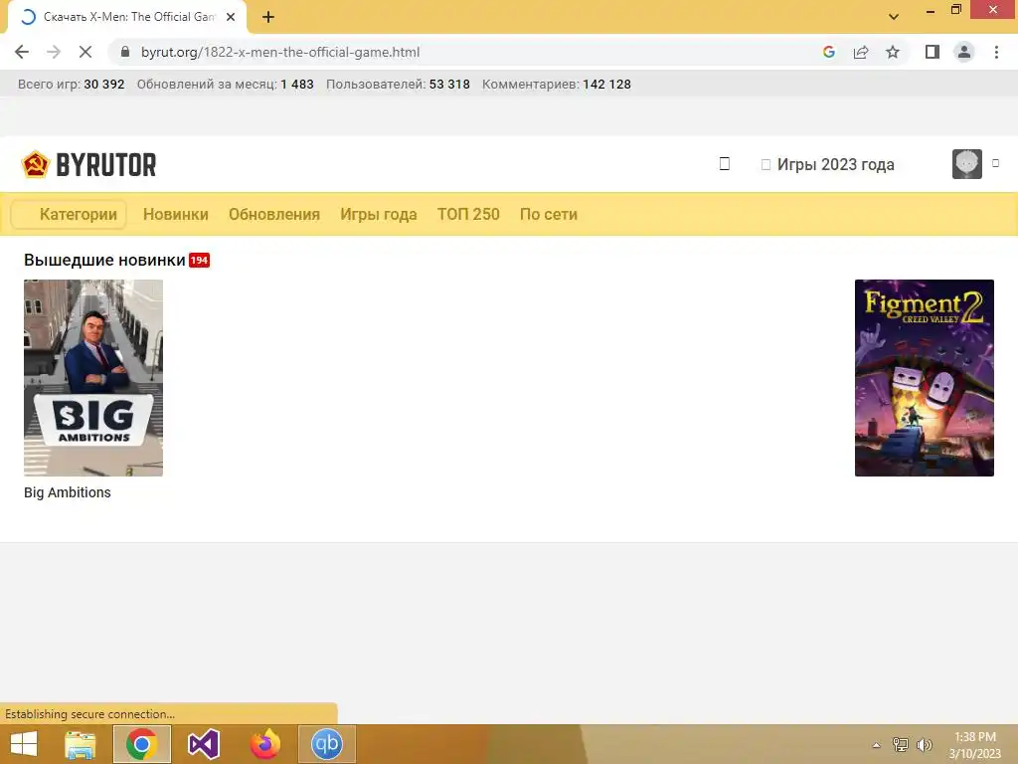
Task: Click Комментариев 142 128 text
Action: tap(557, 85)
